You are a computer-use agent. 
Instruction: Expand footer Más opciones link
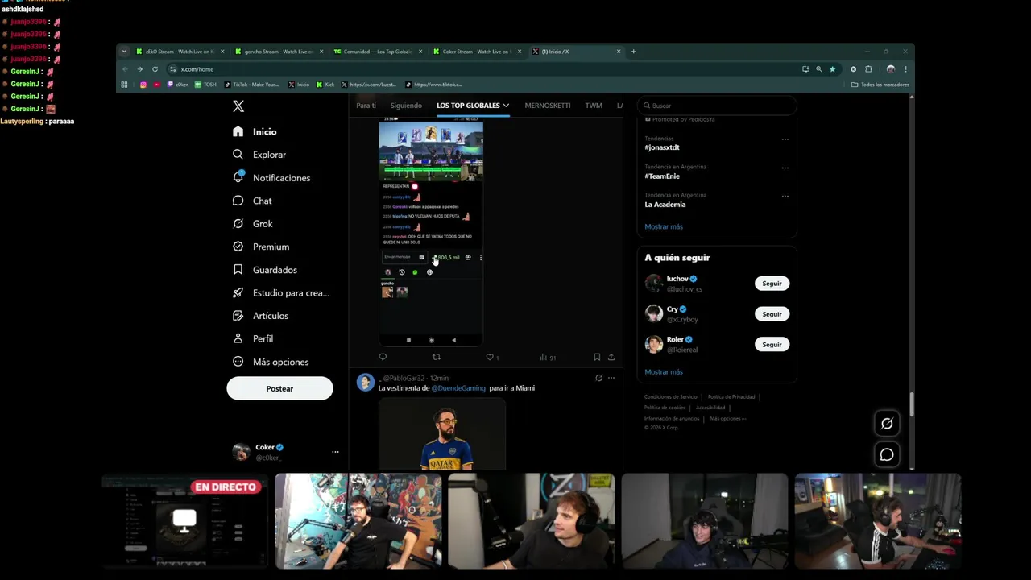[728, 419]
